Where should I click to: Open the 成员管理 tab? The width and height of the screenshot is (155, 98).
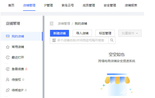tap(89, 5)
